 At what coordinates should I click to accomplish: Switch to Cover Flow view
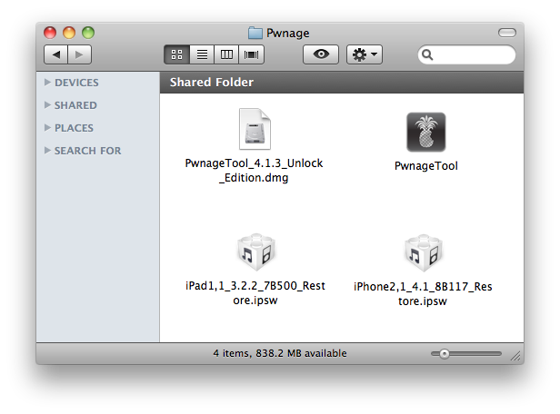pos(252,54)
